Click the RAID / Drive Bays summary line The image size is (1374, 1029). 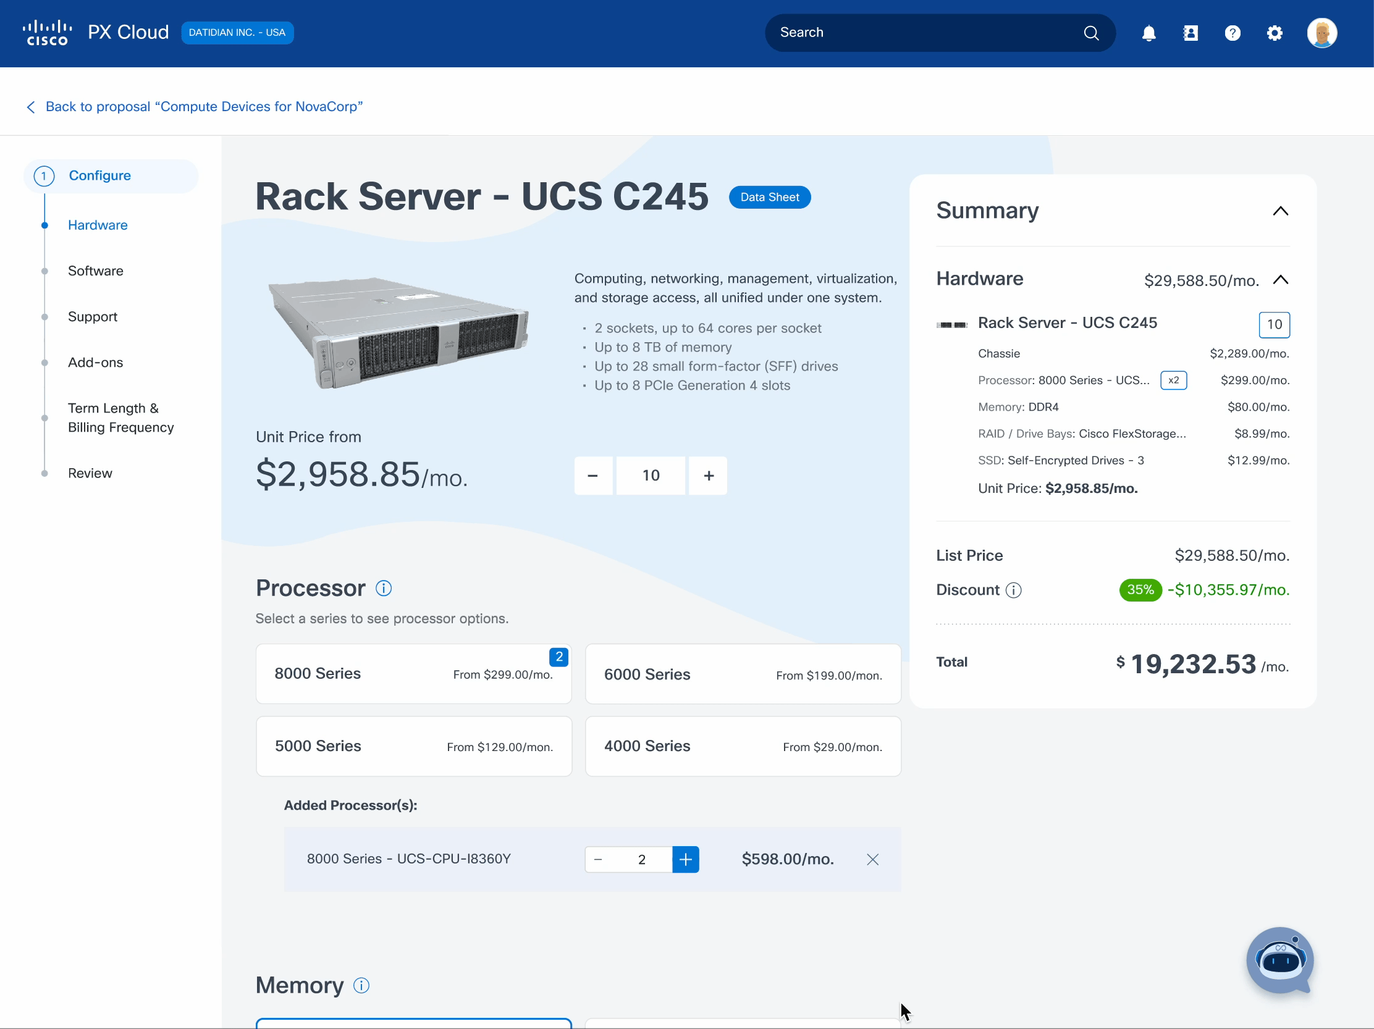(x=1134, y=434)
